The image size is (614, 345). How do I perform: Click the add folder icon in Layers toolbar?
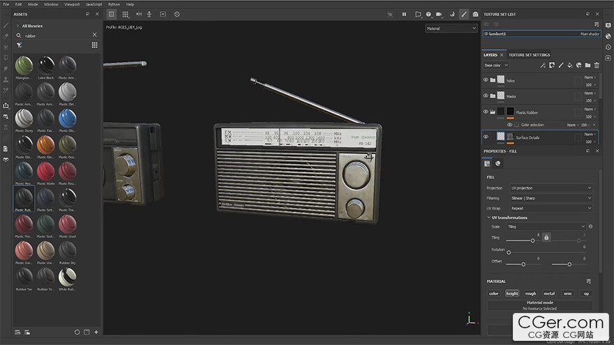[587, 66]
